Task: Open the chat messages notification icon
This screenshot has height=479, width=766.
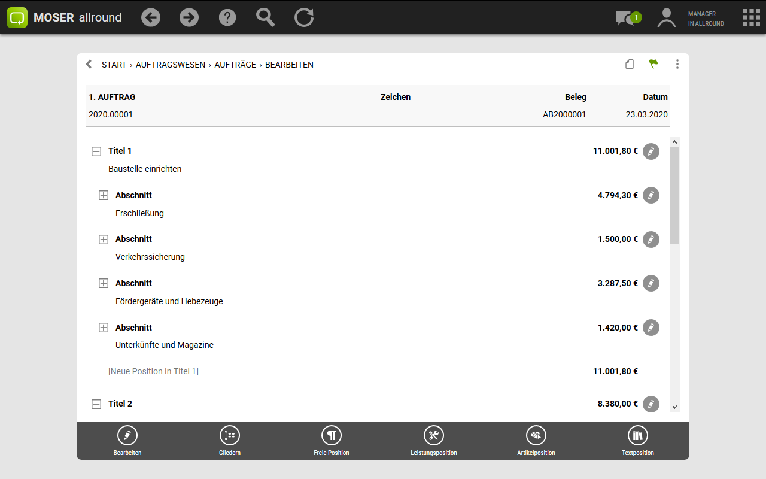Action: [627, 18]
